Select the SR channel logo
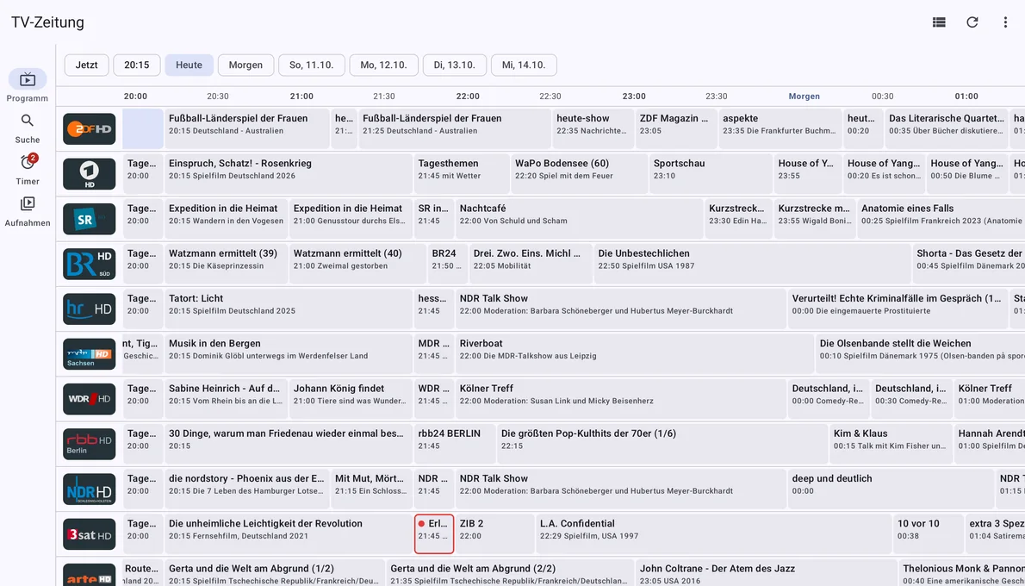This screenshot has width=1025, height=586. (x=90, y=219)
